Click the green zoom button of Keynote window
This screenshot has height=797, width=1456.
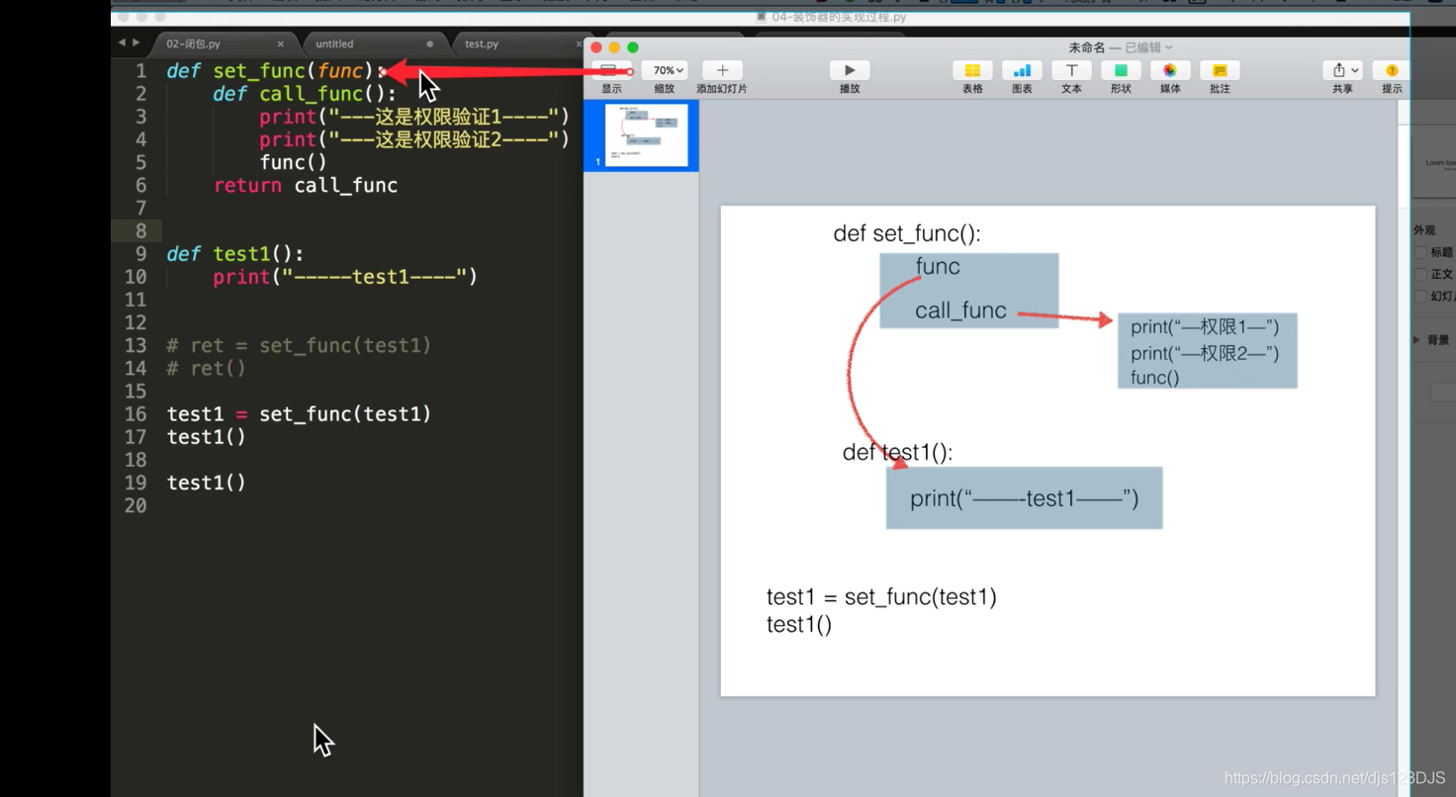(633, 47)
